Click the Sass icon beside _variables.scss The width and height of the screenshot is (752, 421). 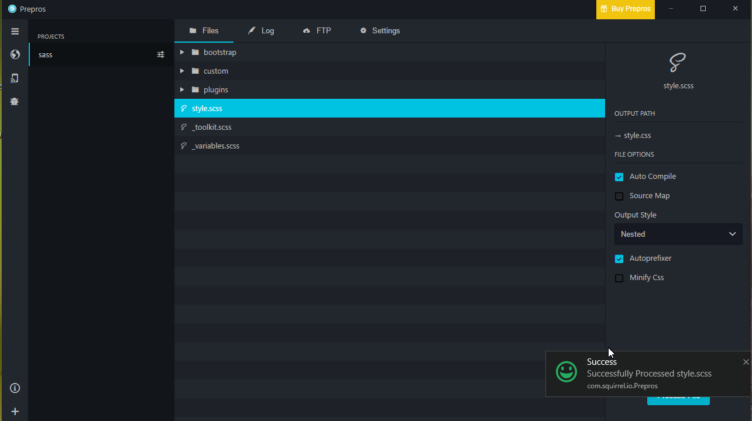tap(184, 146)
